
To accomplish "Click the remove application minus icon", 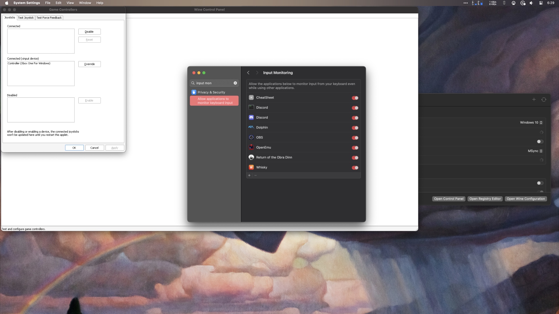I will point(255,176).
